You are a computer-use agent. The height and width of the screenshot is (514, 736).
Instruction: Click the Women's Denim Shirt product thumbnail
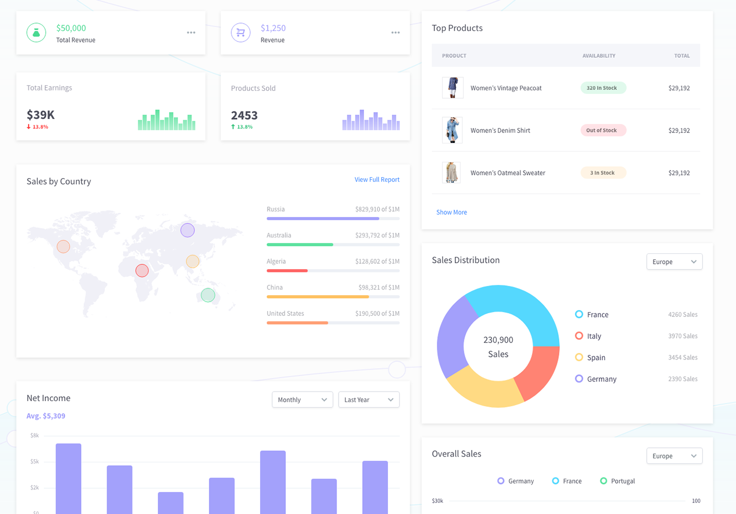click(453, 130)
